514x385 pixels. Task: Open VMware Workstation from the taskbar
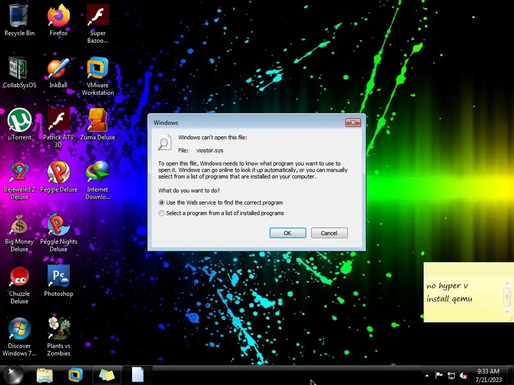coord(75,375)
